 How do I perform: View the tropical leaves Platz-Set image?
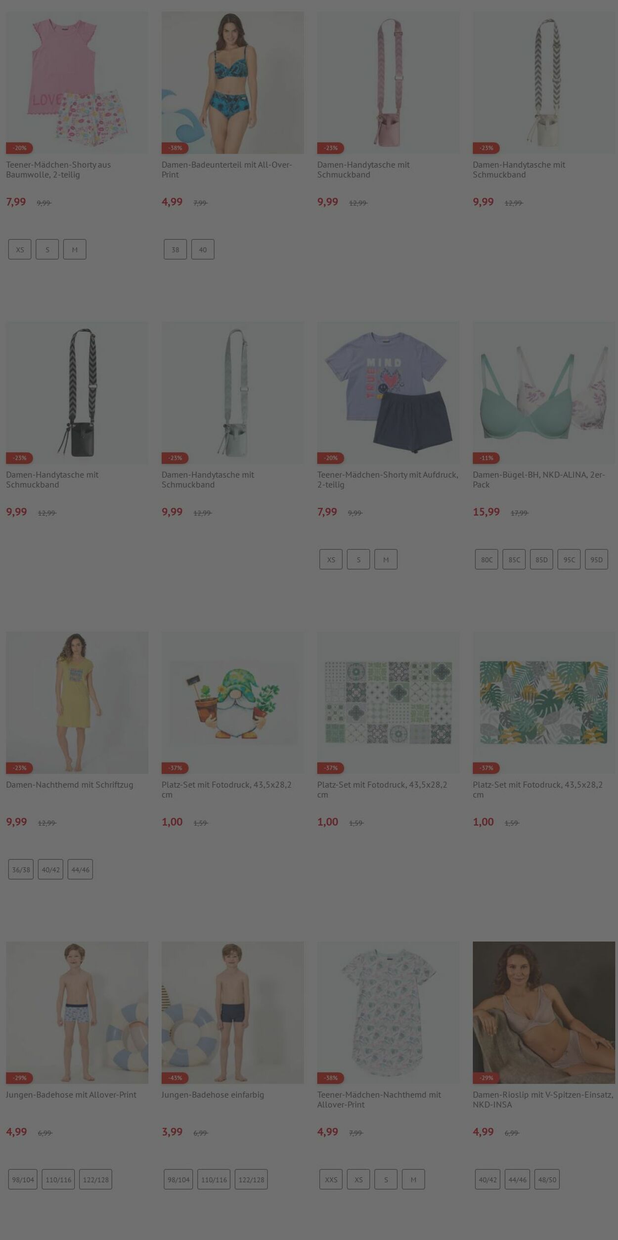tap(544, 703)
